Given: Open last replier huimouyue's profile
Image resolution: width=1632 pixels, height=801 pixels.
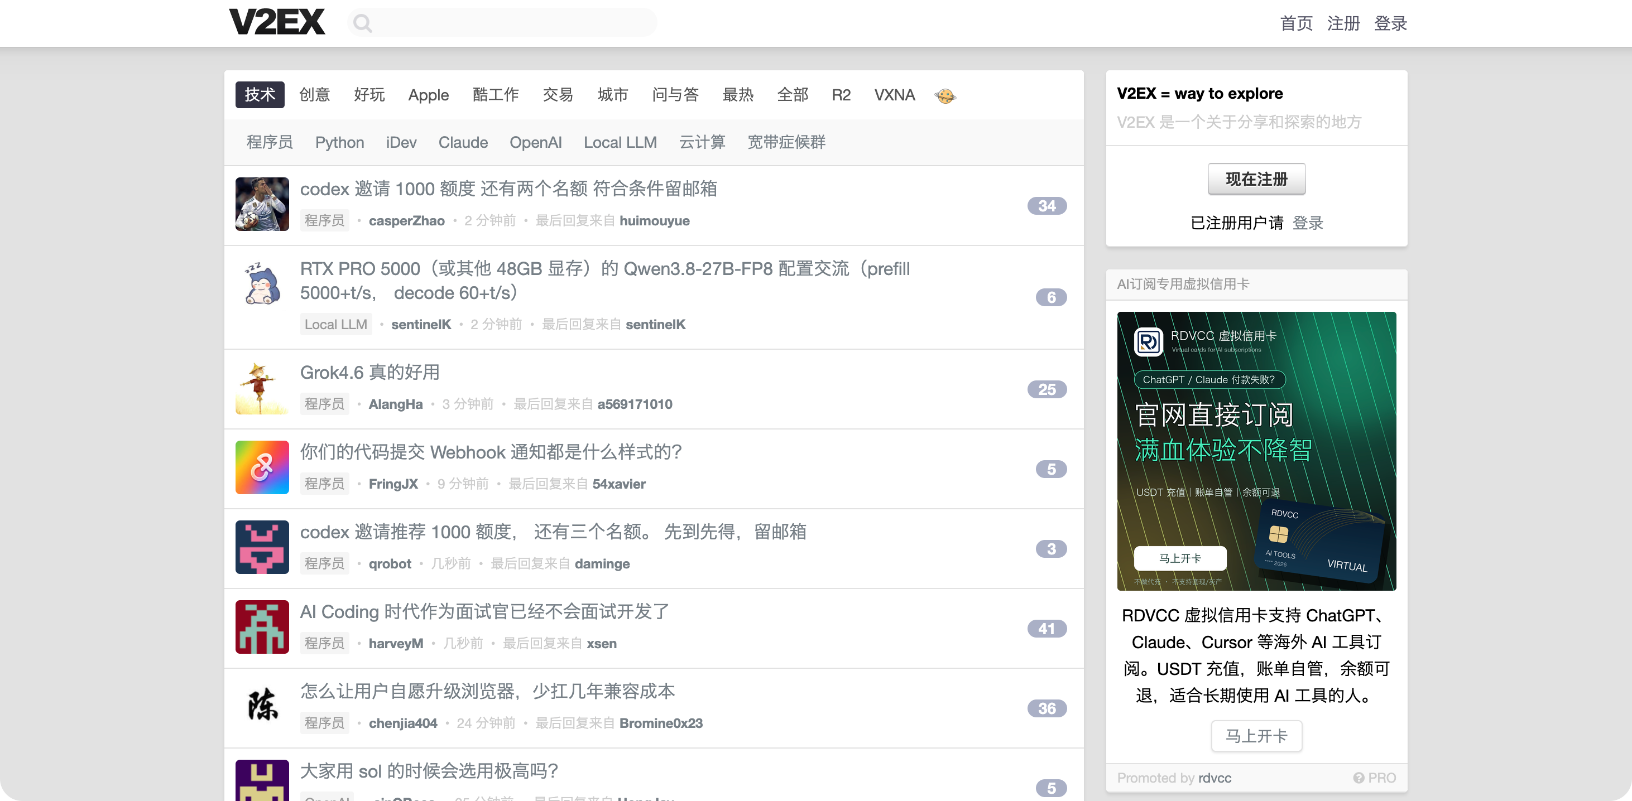Looking at the screenshot, I should point(655,220).
